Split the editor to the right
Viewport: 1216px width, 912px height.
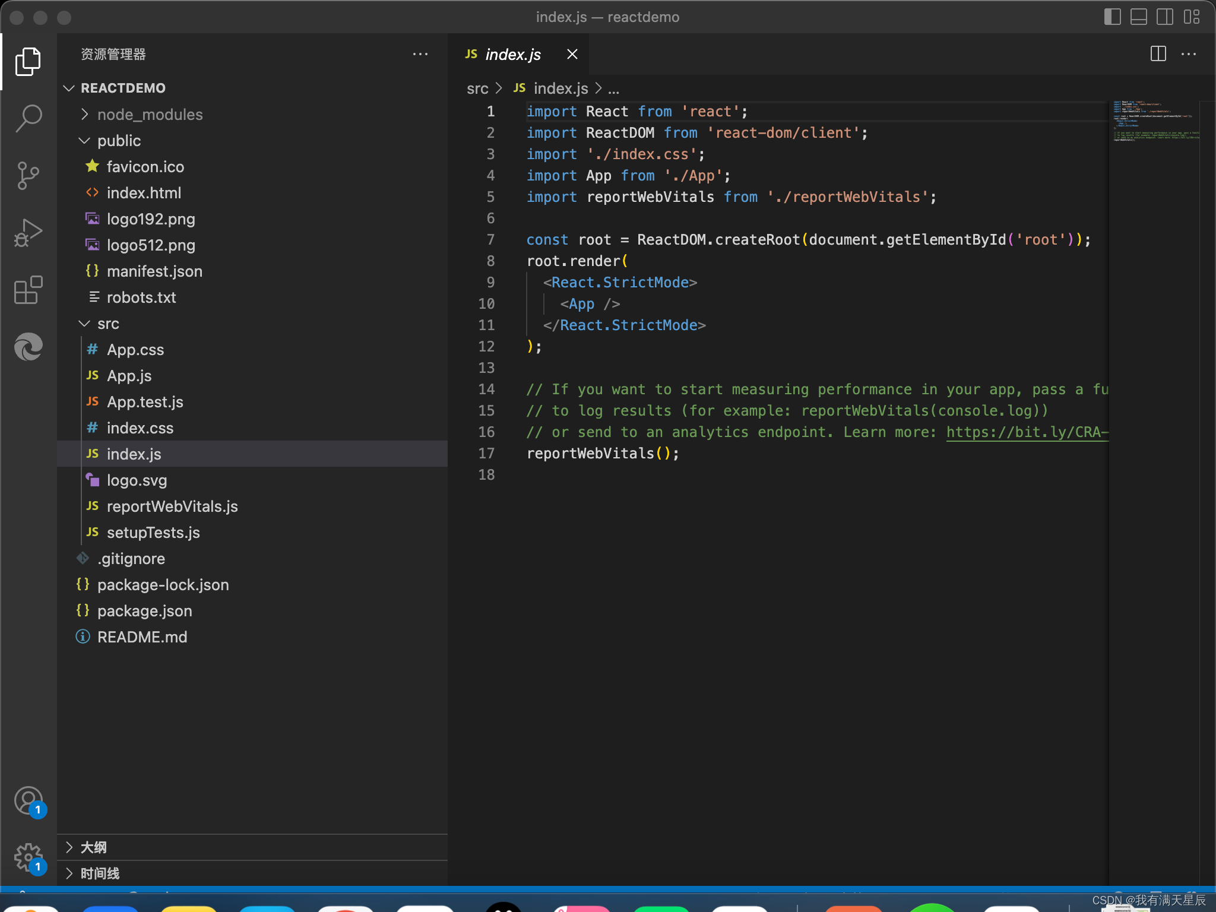pyautogui.click(x=1158, y=54)
